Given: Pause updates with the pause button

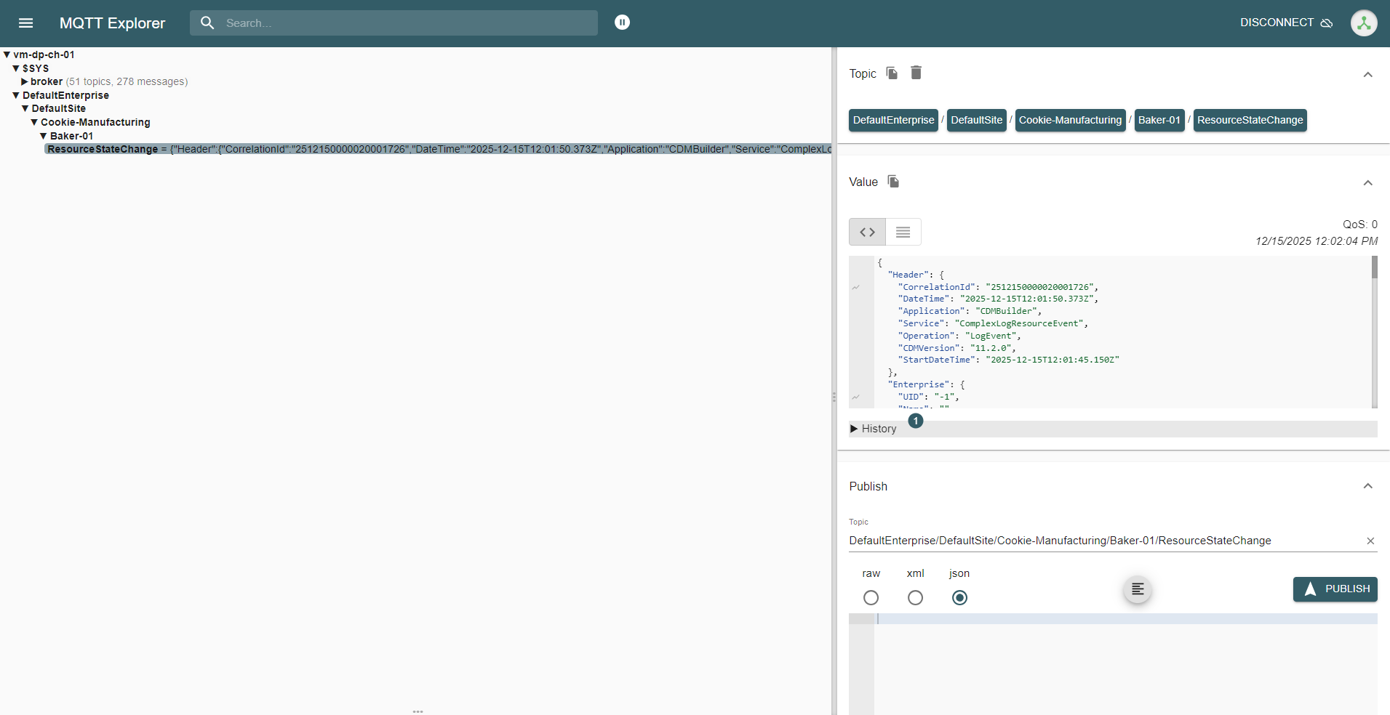Looking at the screenshot, I should (622, 23).
